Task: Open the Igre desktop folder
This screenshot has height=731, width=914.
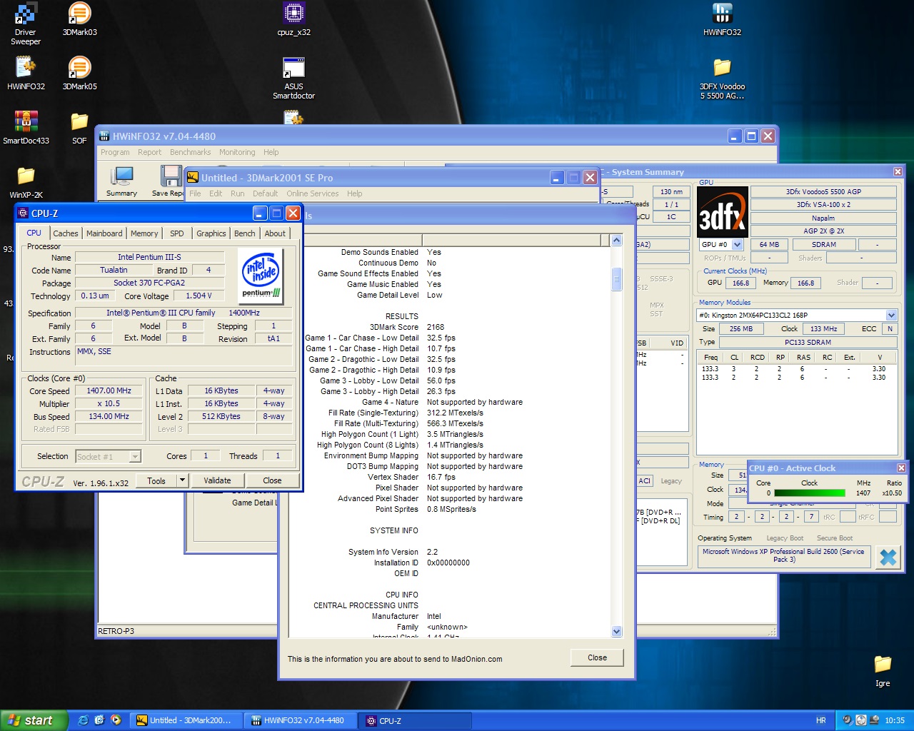Action: coord(883,665)
